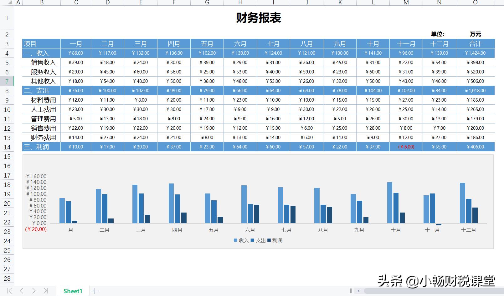Select the 万元 unit cell
504x296 pixels.
point(475,34)
